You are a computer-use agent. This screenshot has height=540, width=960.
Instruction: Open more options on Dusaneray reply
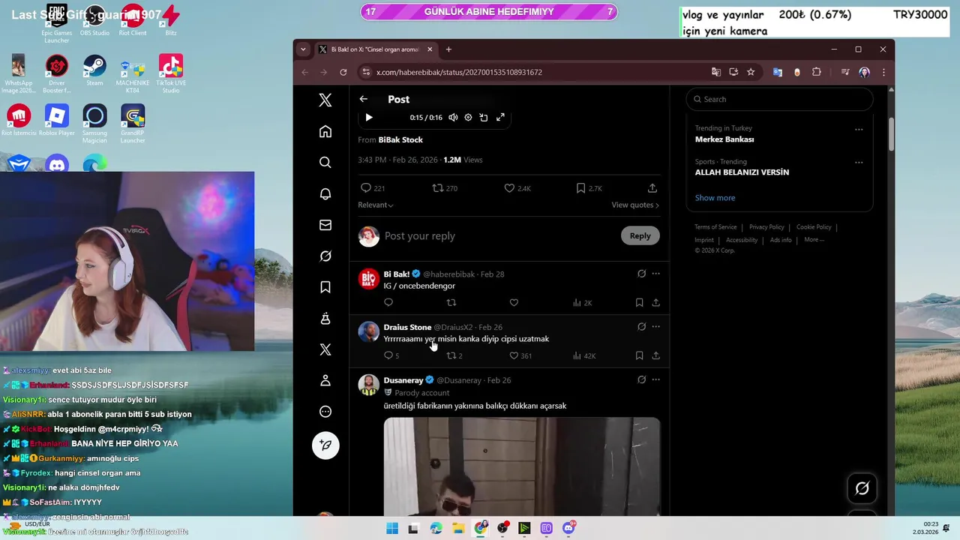point(655,380)
